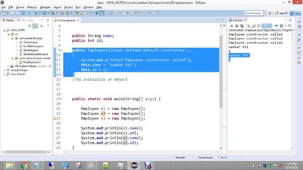Viewport: 303px width, 170px height.
Task: Click the Chrome icon in the taskbar
Action: [x=24, y=165]
